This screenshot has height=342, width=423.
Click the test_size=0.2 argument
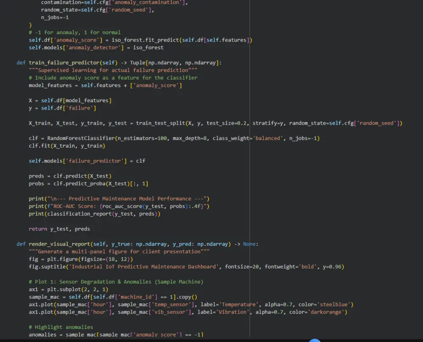pyautogui.click(x=227, y=123)
